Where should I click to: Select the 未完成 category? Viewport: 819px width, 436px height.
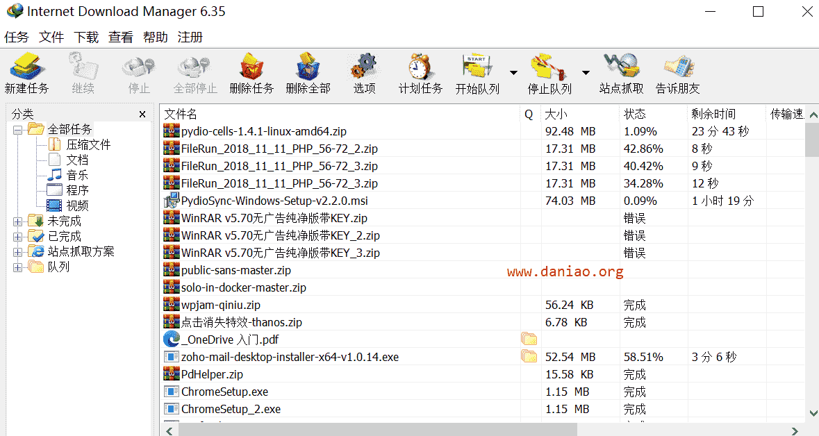64,221
